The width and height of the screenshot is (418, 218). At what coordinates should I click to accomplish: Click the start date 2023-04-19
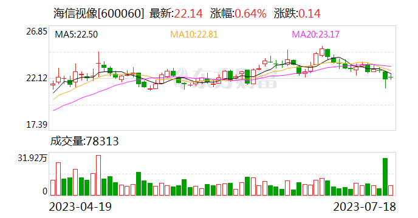click(80, 207)
